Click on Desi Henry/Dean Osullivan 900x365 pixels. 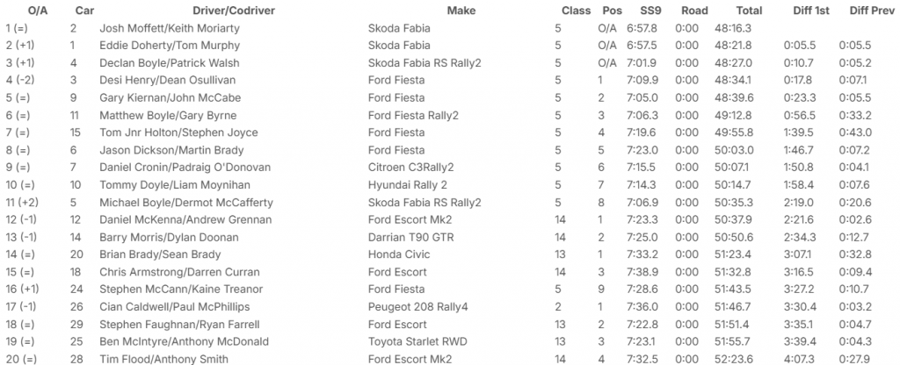pyautogui.click(x=165, y=81)
